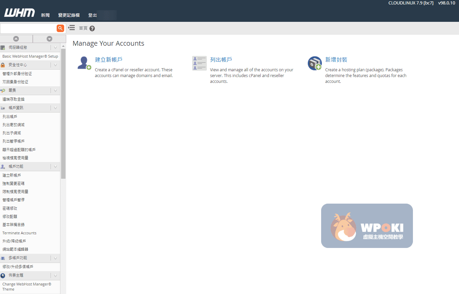Click the 建立新帳戶 user plus icon

coord(84,63)
